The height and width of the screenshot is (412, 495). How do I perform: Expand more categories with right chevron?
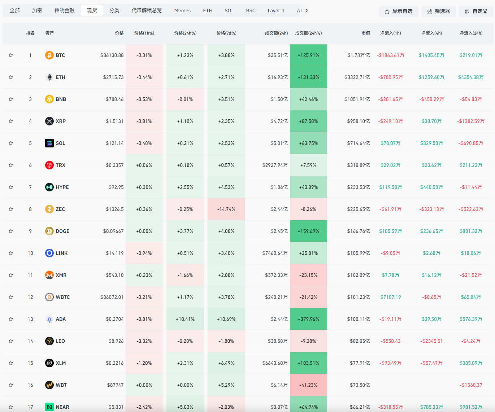(307, 10)
